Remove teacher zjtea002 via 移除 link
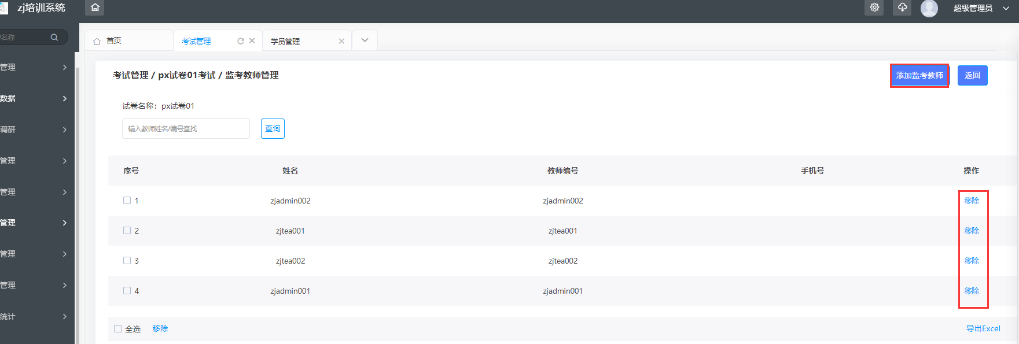 972,261
